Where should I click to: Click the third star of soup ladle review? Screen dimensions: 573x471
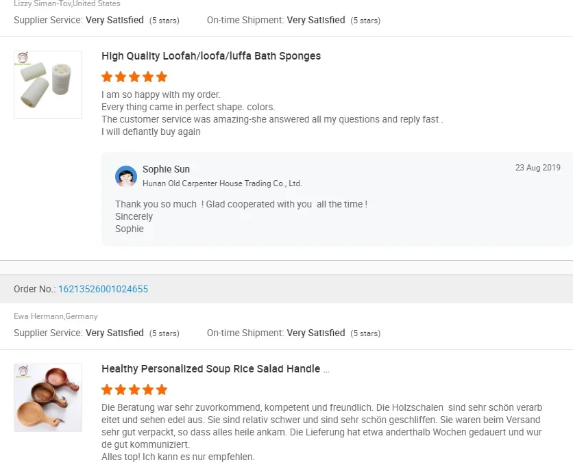[134, 390]
